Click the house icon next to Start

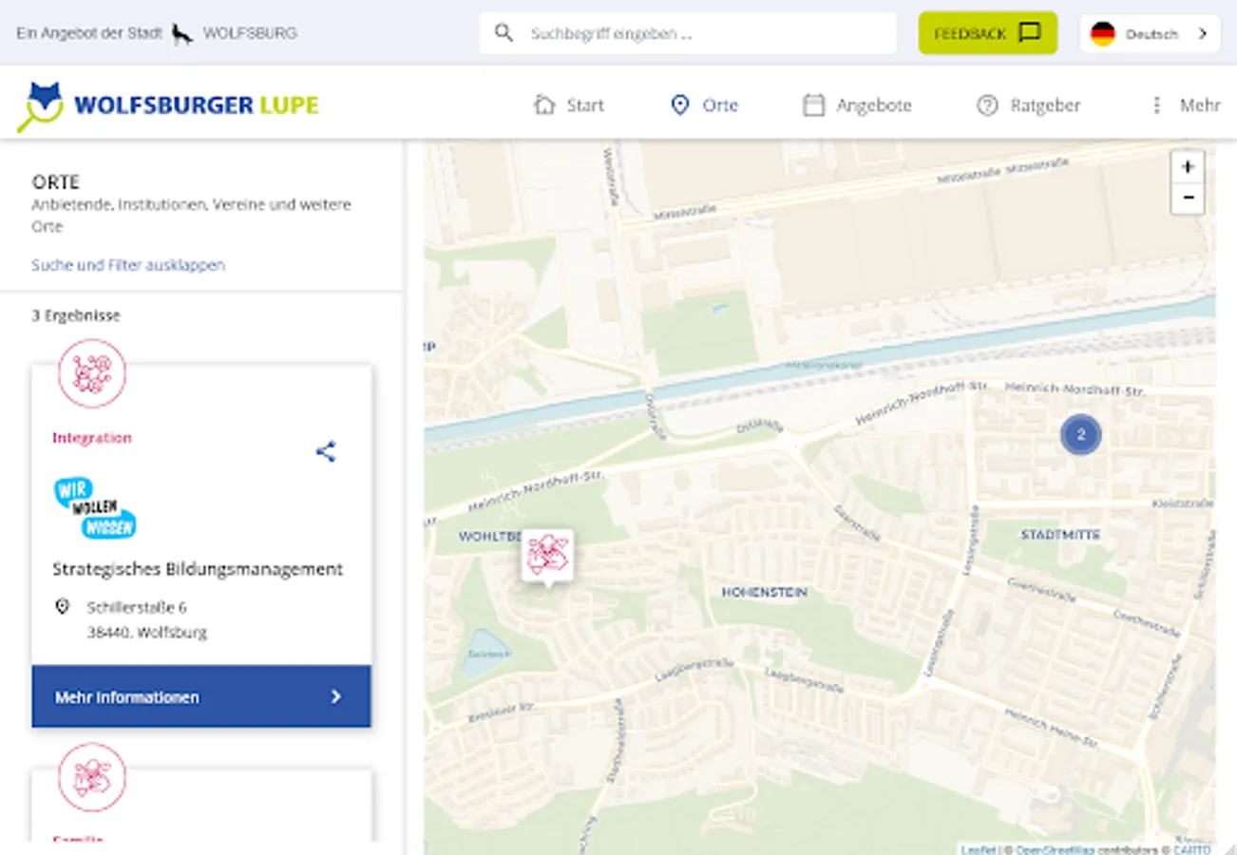[544, 104]
